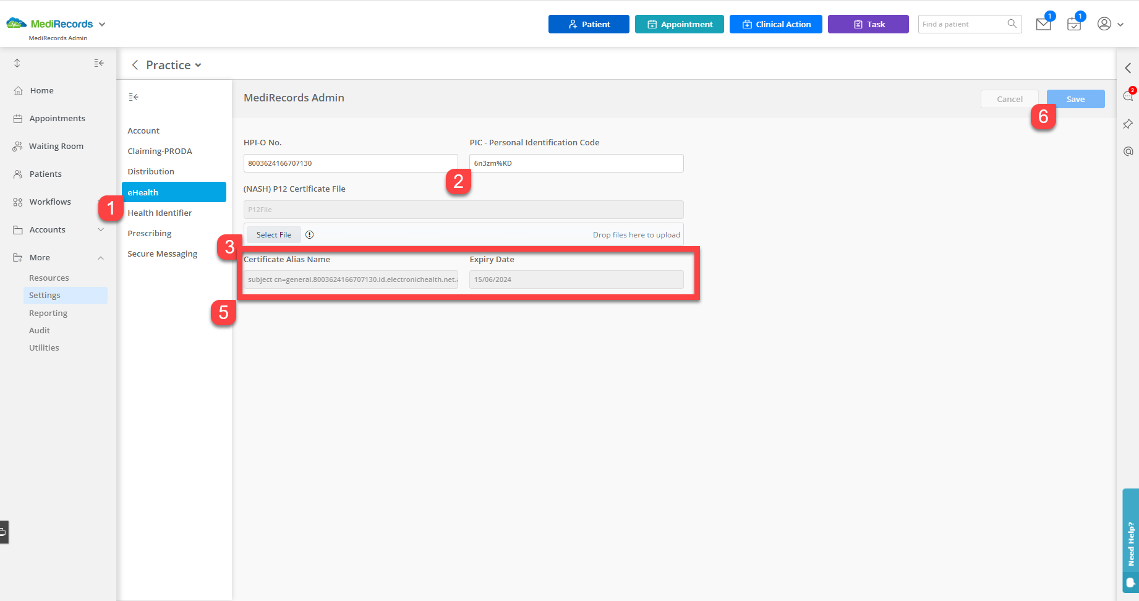1139x601 pixels.
Task: Click the Drop files here to upload text
Action: (x=636, y=235)
